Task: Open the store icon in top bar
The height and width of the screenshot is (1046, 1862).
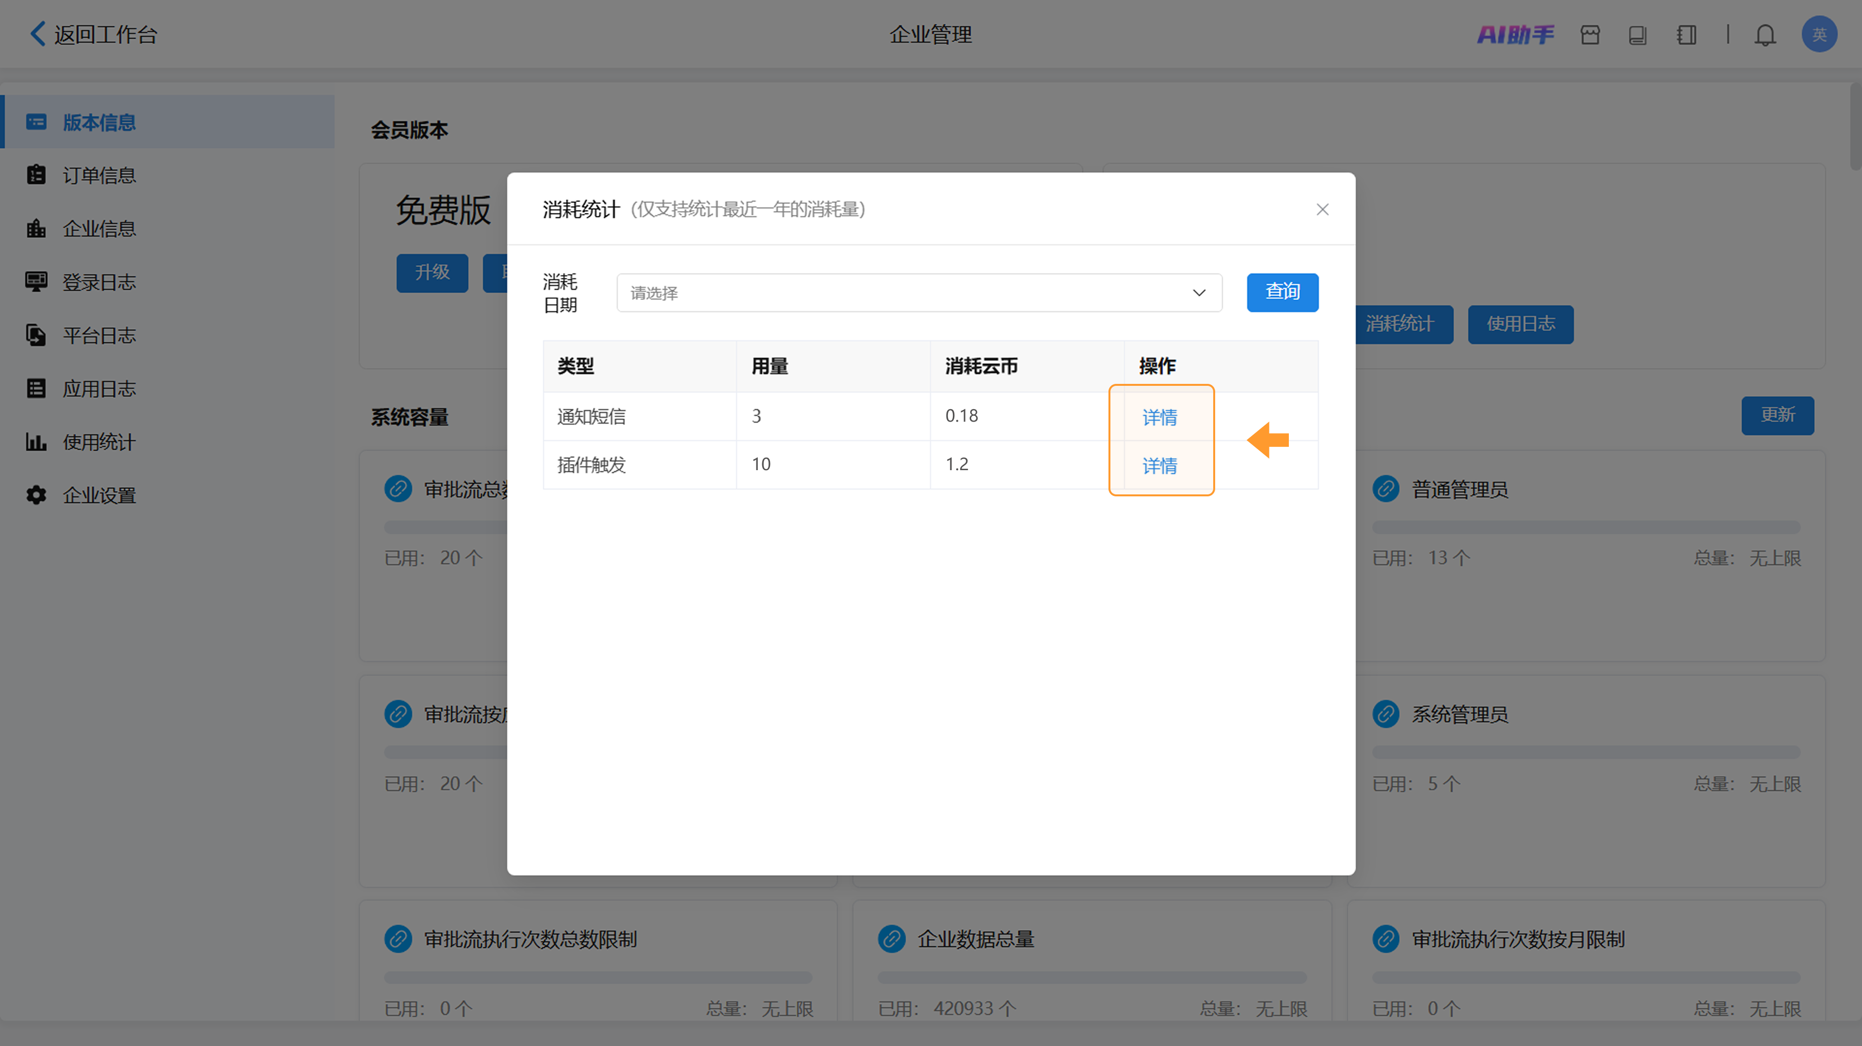Action: point(1590,35)
